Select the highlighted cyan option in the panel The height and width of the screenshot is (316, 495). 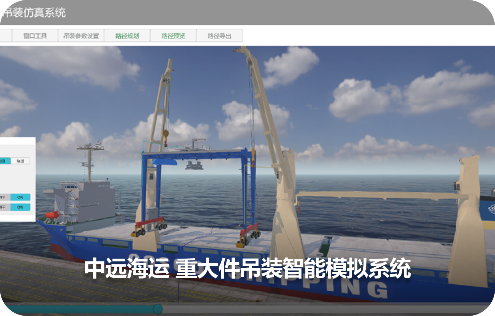click(x=4, y=161)
